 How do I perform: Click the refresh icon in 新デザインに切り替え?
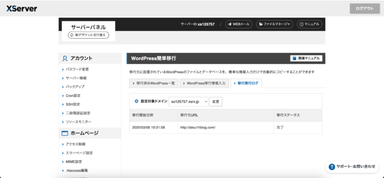click(x=72, y=35)
